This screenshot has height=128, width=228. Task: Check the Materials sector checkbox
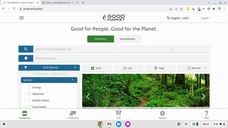coord(29,94)
